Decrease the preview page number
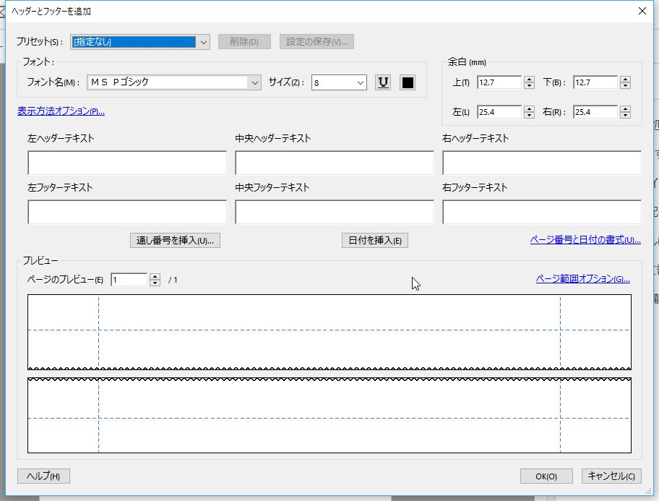This screenshot has width=659, height=501. click(x=155, y=283)
